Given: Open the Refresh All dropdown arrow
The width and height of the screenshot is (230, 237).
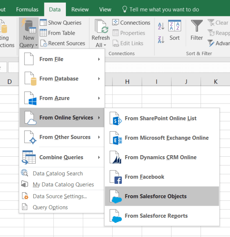Looking at the screenshot, I should tap(105, 45).
